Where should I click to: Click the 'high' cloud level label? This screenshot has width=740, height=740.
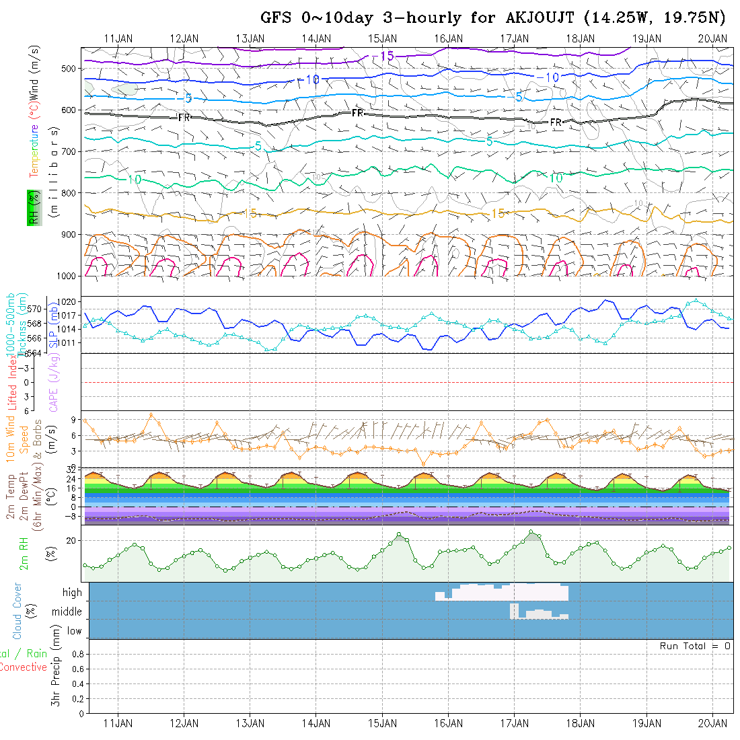(x=72, y=593)
